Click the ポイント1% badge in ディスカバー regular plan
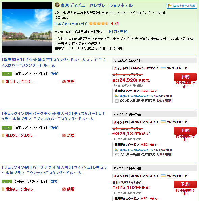Viewport: 199px width, 201px height. click(x=121, y=122)
